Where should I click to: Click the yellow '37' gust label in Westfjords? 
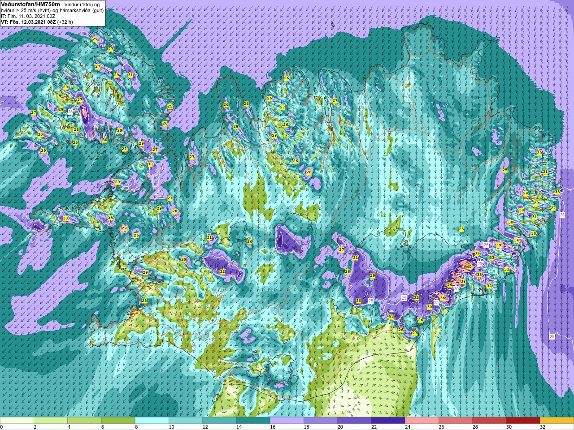click(x=79, y=99)
